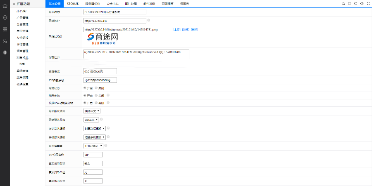Viewport: 372px width, 186px height.
Task: Click the VIP会员名称 input containing VIP
Action: click(93, 155)
